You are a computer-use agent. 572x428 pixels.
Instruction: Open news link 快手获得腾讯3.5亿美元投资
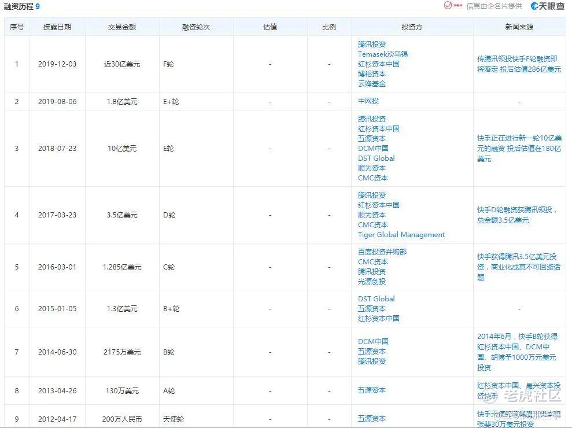(x=519, y=267)
